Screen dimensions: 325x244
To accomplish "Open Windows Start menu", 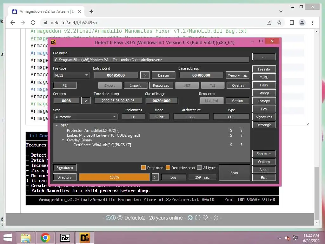I will 8,238.
